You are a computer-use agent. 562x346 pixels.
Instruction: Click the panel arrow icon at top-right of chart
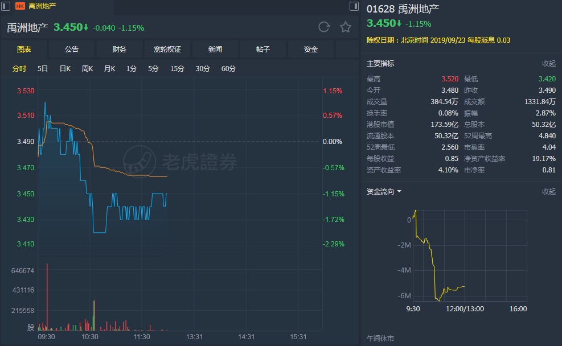(353, 6)
